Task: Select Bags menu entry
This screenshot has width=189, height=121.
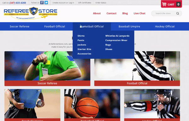Action: pos(108,45)
